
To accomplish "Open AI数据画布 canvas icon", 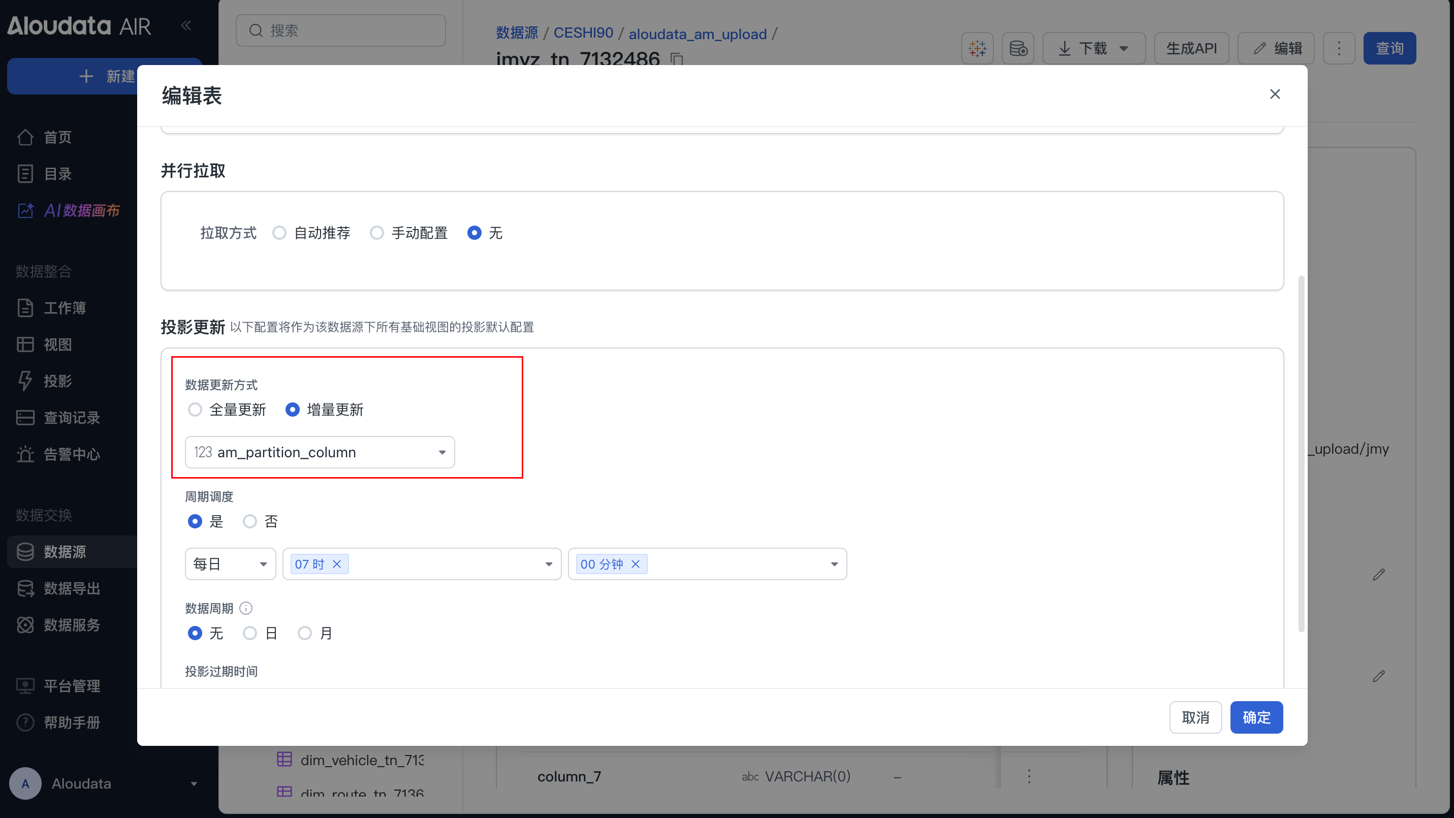I will (x=25, y=210).
